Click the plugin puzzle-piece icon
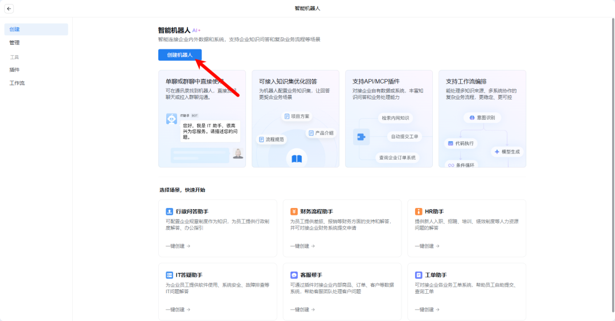 tap(361, 137)
